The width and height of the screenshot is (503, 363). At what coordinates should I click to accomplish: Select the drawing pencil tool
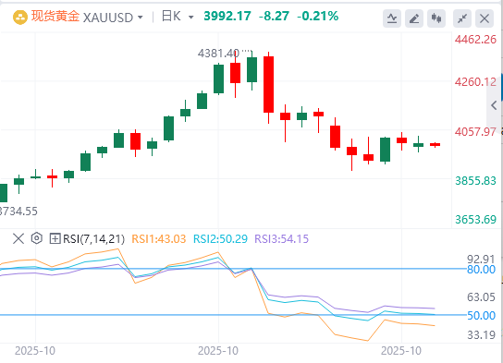pos(414,18)
